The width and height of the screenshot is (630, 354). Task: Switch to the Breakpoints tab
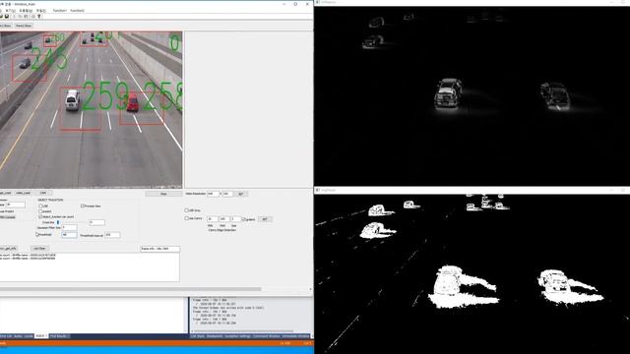point(215,336)
